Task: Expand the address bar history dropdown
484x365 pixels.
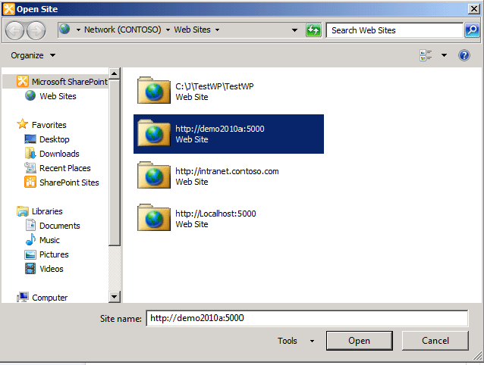Action: click(294, 30)
